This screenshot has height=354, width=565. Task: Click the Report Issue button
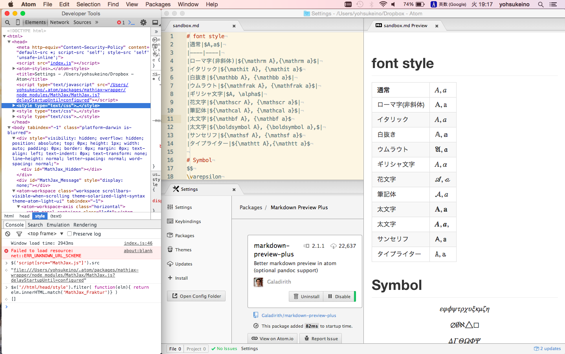coord(321,338)
